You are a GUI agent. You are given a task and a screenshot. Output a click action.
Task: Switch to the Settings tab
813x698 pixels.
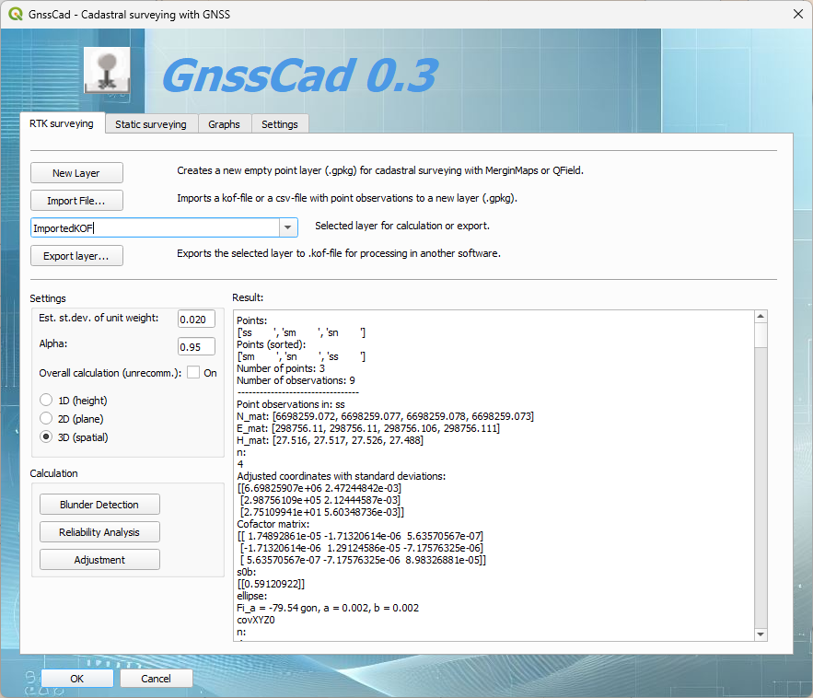(280, 124)
